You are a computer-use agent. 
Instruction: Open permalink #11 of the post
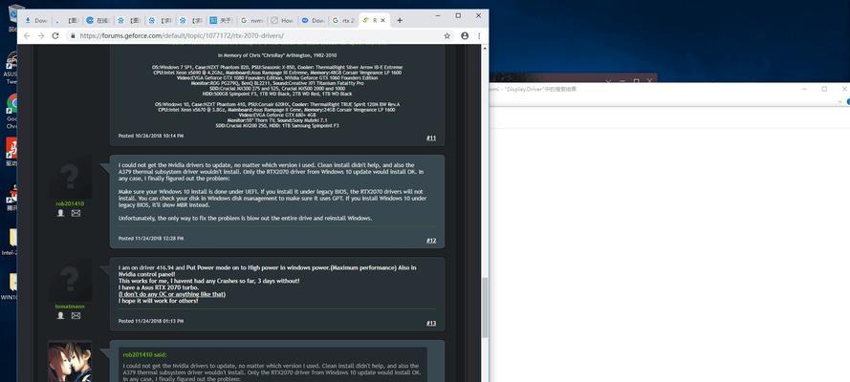pyautogui.click(x=431, y=138)
